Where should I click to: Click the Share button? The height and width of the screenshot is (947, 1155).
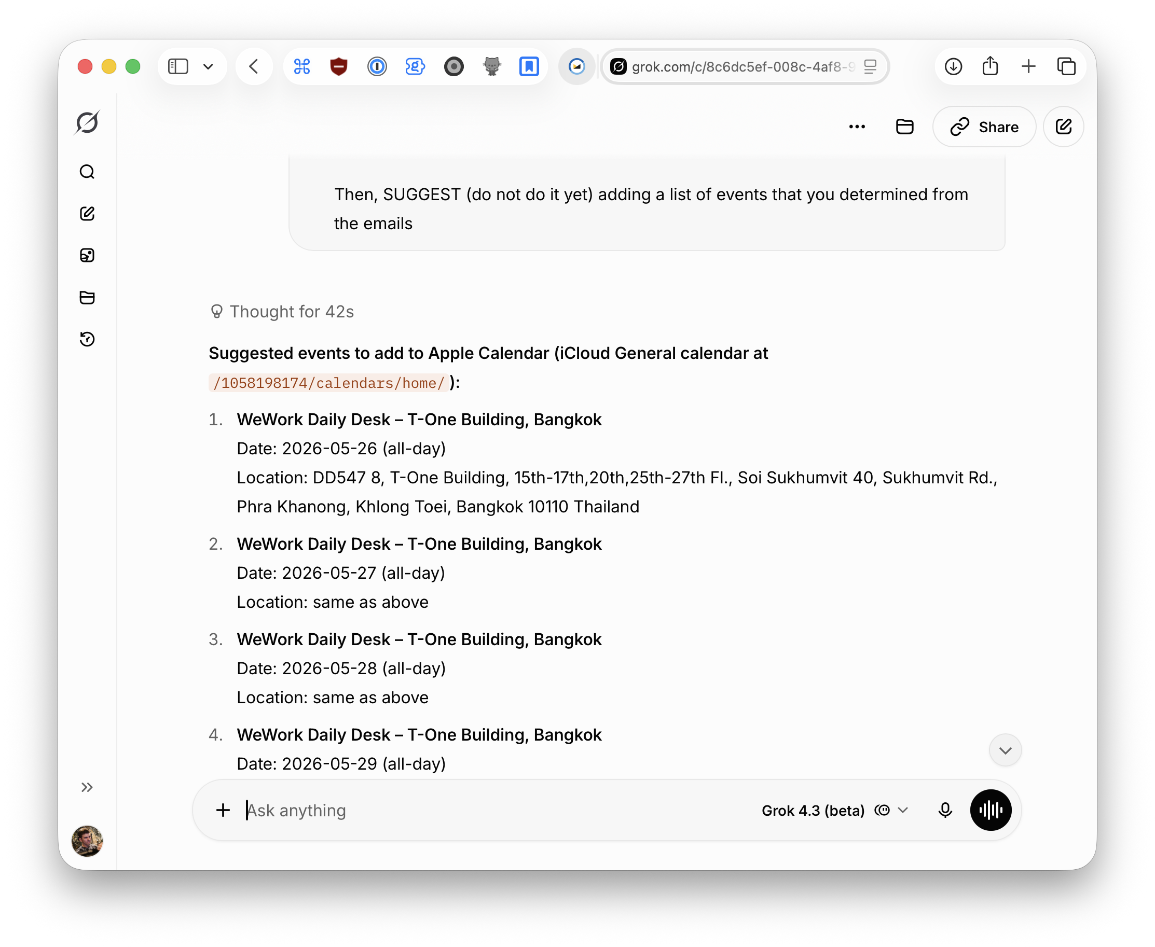[984, 127]
